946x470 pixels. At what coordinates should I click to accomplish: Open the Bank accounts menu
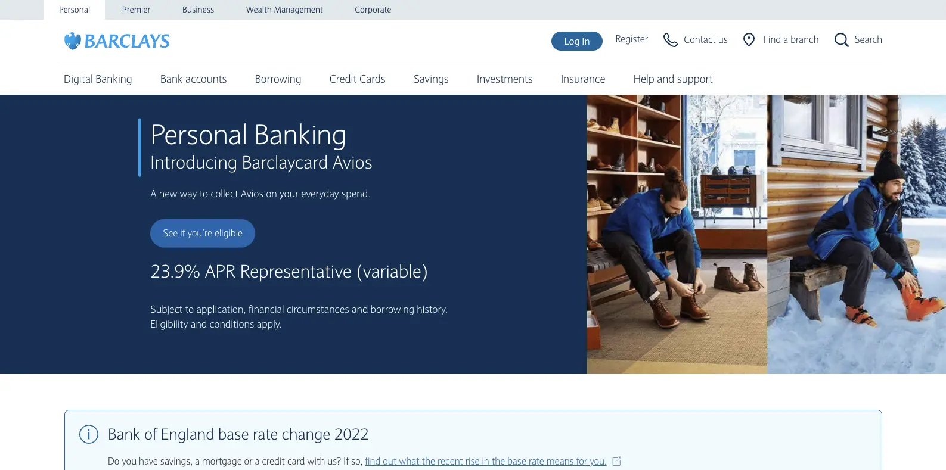[x=194, y=79]
